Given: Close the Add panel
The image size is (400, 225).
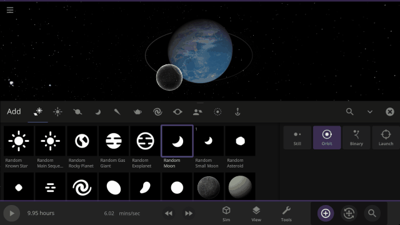Looking at the screenshot, I should [390, 112].
